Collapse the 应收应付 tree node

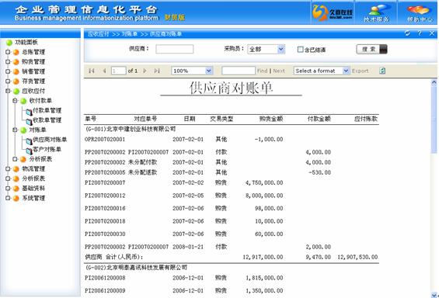point(8,91)
